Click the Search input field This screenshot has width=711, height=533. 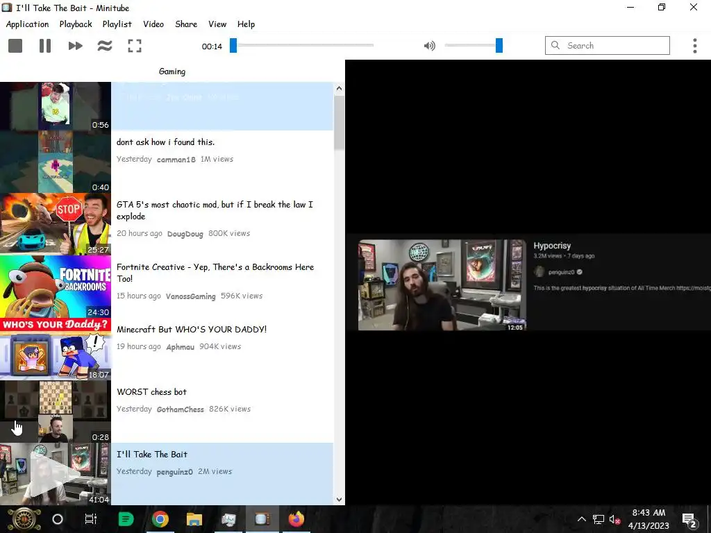coord(608,45)
